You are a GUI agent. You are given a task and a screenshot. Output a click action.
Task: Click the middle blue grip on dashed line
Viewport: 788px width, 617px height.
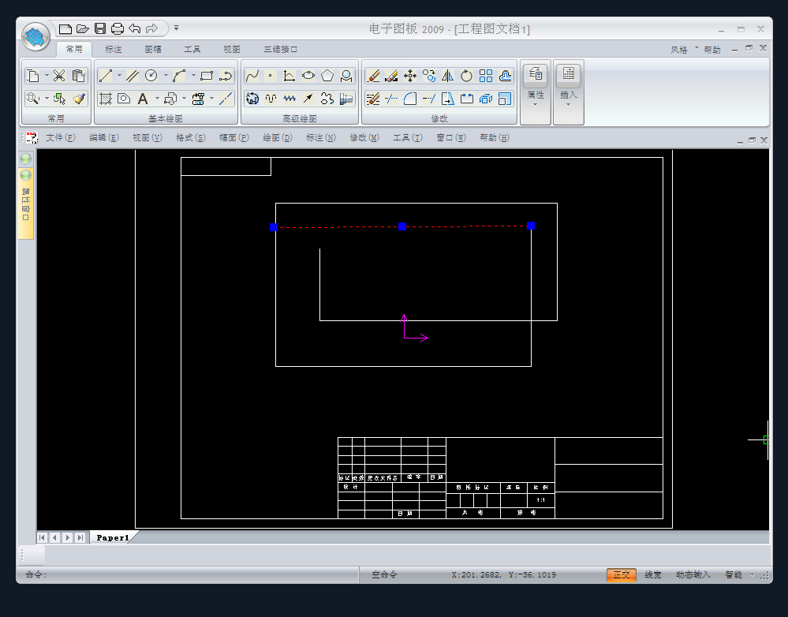click(402, 226)
